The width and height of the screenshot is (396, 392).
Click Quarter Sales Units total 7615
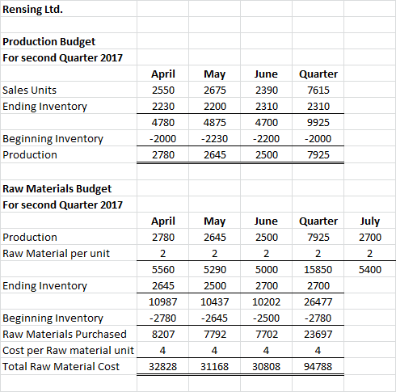[318, 91]
